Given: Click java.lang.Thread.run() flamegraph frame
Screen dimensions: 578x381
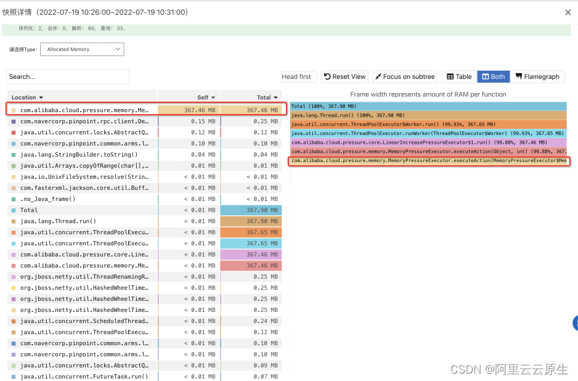Looking at the screenshot, I should 428,115.
